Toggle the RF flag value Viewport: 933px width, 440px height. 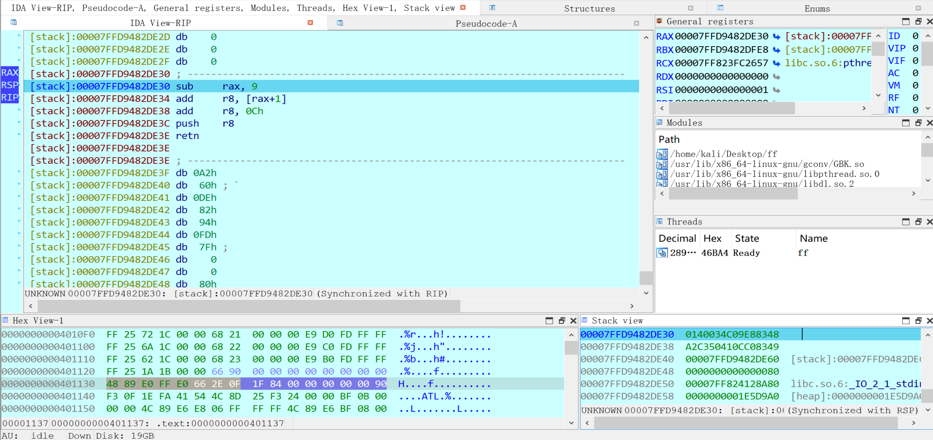(915, 98)
